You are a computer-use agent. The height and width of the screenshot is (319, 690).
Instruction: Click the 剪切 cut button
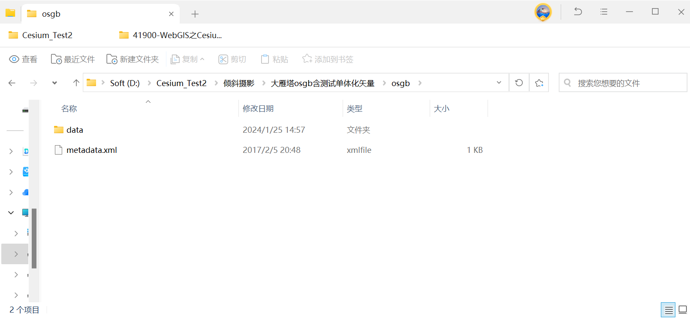(232, 59)
